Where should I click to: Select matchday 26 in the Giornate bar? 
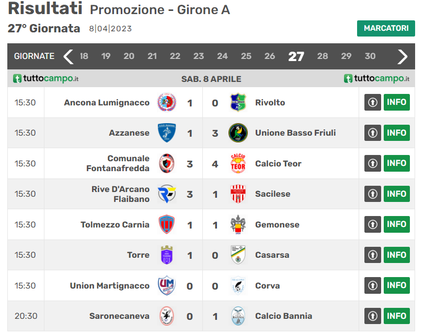(x=270, y=56)
